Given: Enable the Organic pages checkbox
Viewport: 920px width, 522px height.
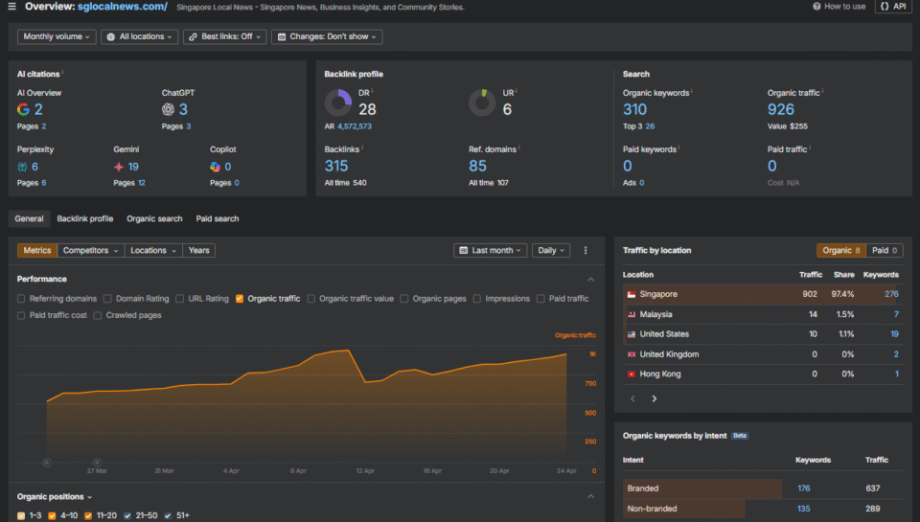Looking at the screenshot, I should pyautogui.click(x=404, y=299).
